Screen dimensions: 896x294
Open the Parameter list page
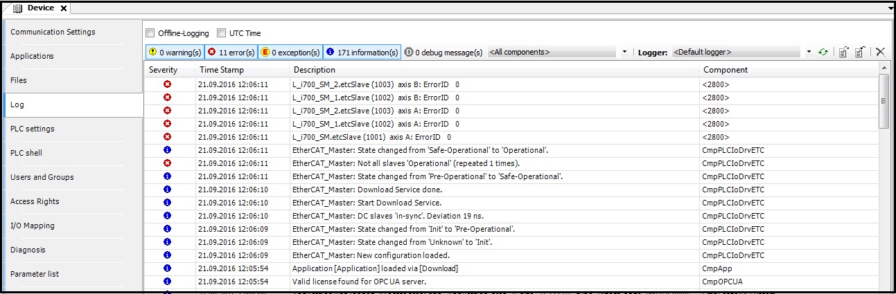pos(73,274)
